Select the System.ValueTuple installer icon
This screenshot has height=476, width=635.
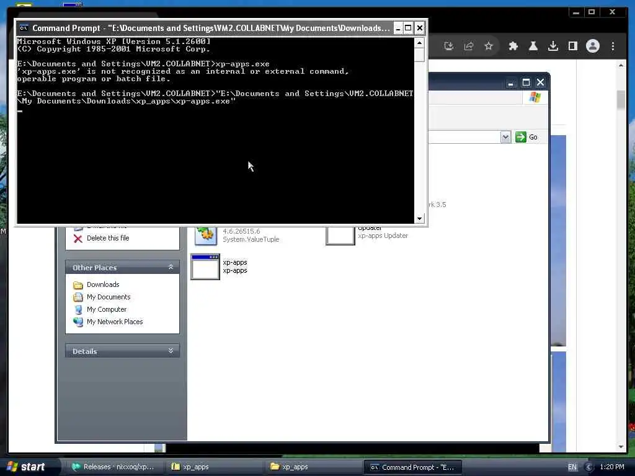pos(205,236)
